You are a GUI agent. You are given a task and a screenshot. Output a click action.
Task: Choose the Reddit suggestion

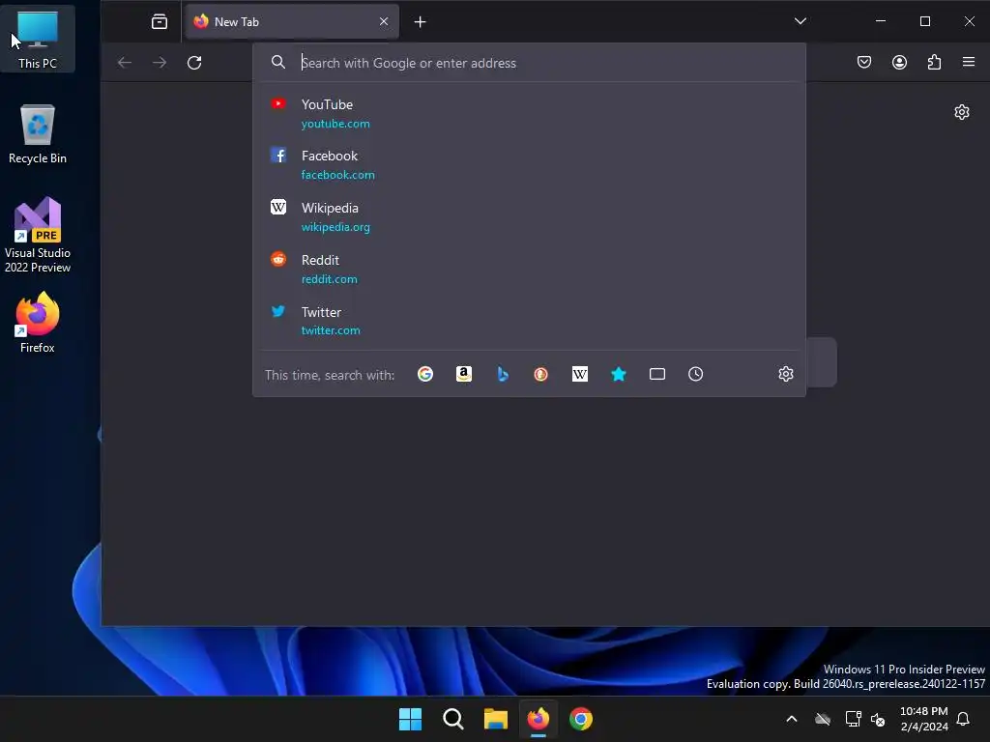(529, 269)
